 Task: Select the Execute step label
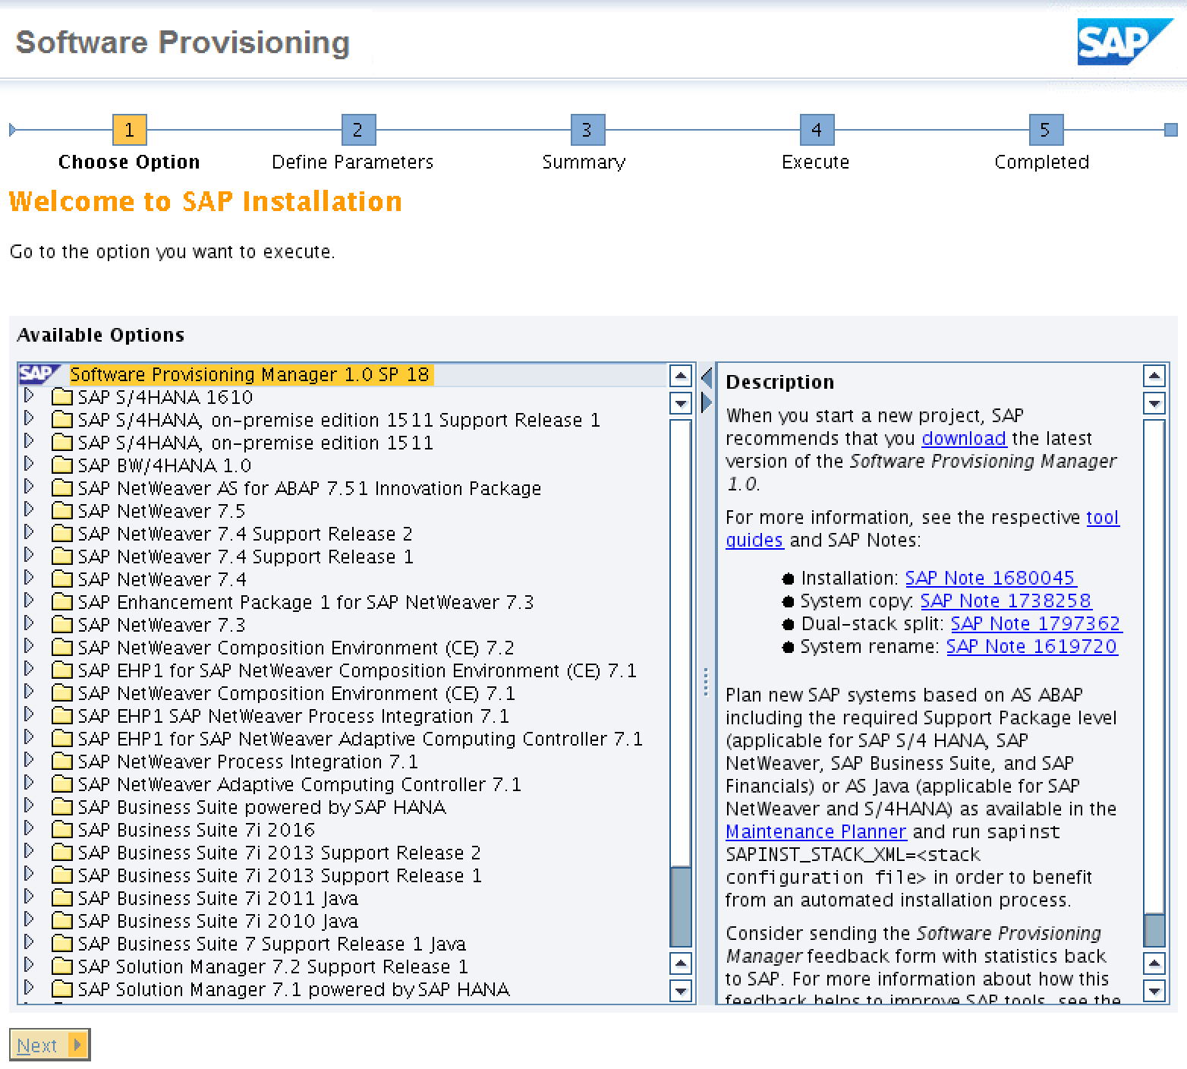pyautogui.click(x=816, y=162)
